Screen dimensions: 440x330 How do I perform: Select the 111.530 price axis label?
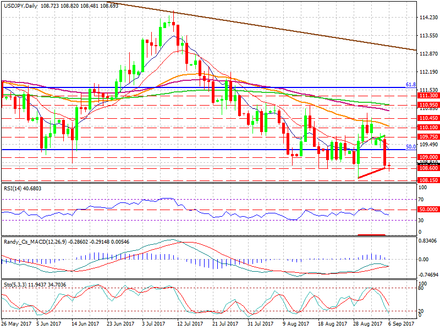(x=428, y=90)
